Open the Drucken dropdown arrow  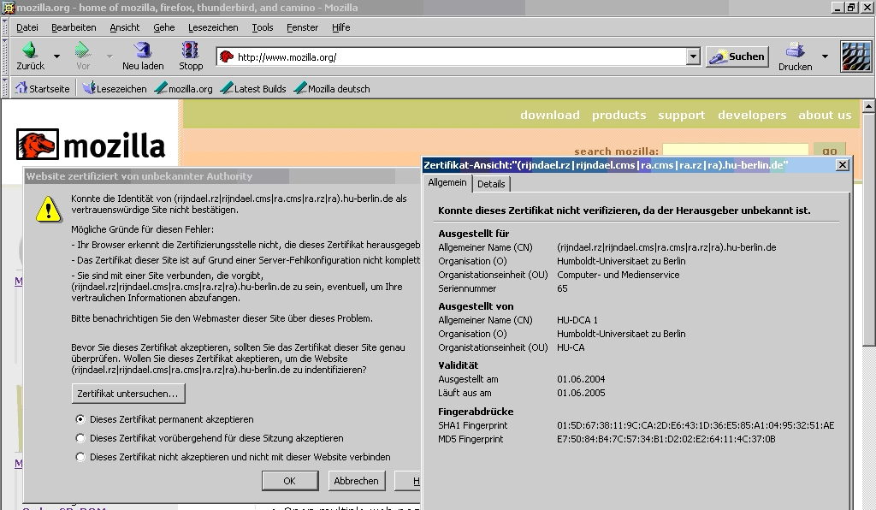(825, 56)
